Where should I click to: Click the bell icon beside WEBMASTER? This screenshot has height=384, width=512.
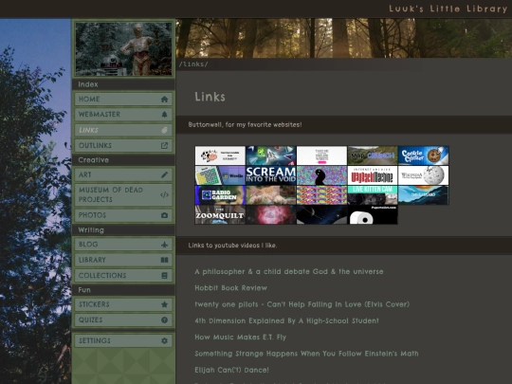pos(164,115)
